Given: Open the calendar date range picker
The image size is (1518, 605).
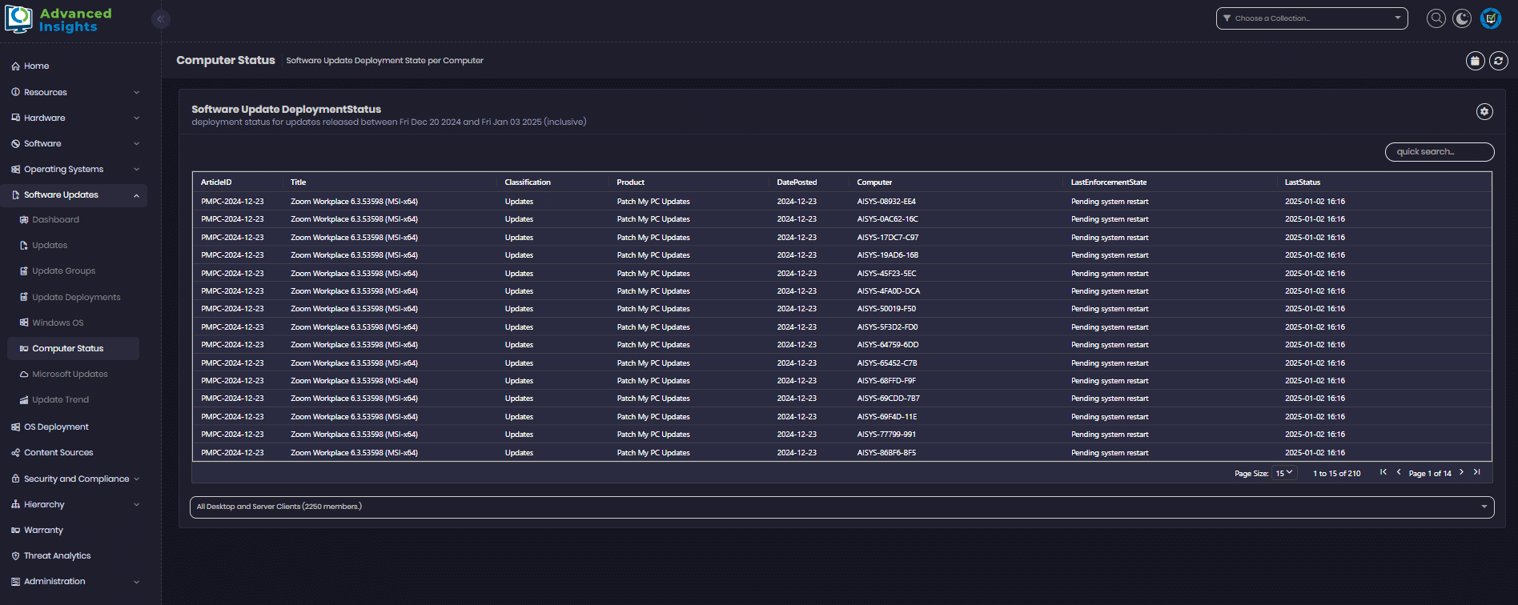Looking at the screenshot, I should pos(1475,61).
